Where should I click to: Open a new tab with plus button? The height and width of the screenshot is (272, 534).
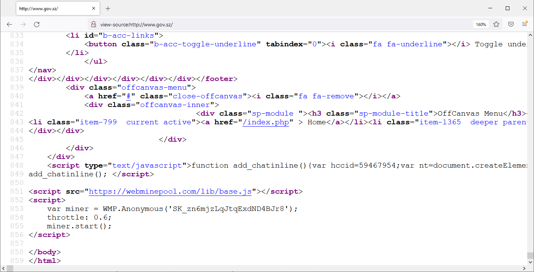[108, 8]
